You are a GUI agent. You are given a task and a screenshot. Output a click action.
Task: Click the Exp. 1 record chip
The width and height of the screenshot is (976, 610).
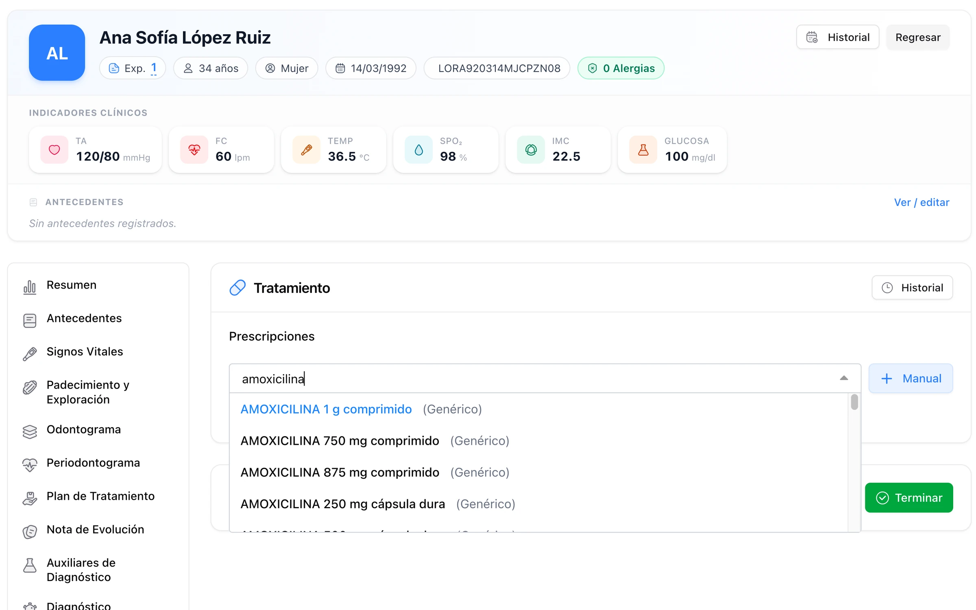coord(132,68)
